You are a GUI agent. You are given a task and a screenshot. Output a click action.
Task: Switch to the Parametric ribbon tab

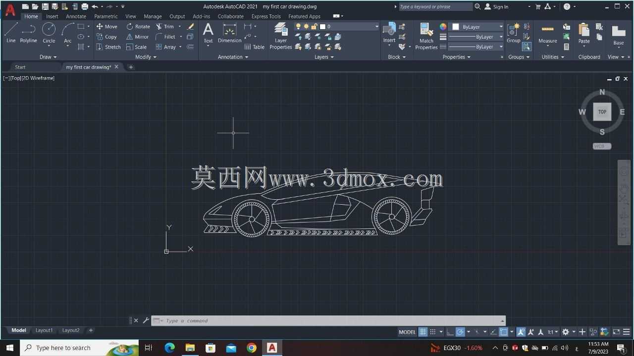point(106,16)
